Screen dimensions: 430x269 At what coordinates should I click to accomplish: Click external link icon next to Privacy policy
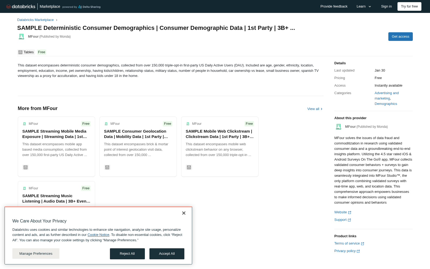358,251
